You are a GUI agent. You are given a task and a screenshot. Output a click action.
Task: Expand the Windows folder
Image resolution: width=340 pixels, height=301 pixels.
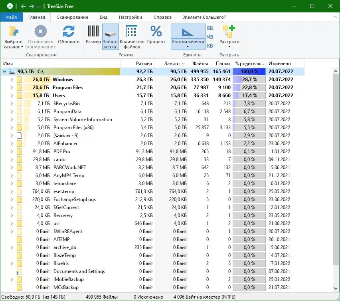click(x=12, y=80)
